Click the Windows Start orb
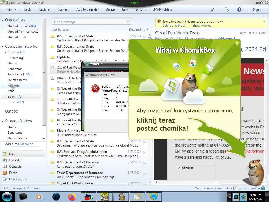Image resolution: width=269 pixels, height=202 pixels. tap(7, 197)
